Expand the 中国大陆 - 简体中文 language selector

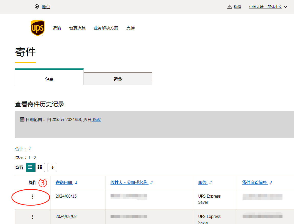pos(268,7)
